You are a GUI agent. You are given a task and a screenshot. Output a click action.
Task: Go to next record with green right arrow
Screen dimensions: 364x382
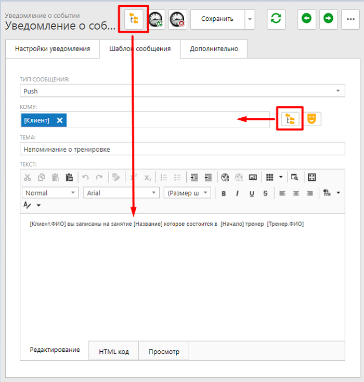[328, 19]
